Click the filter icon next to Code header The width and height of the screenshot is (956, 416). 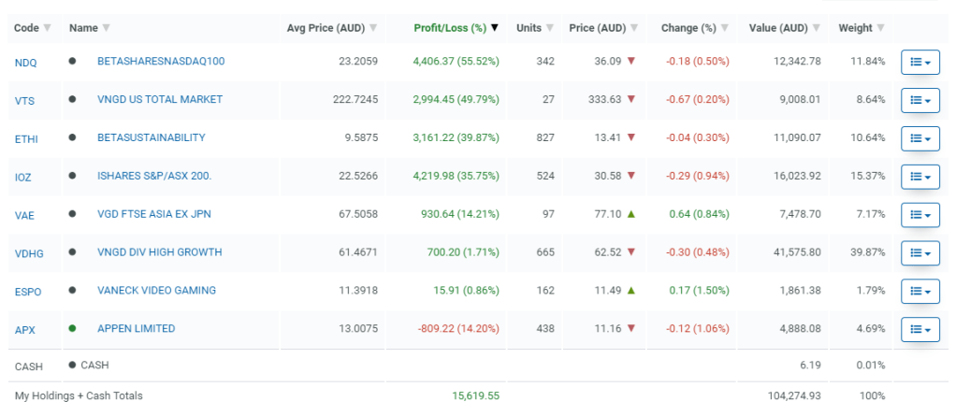[x=48, y=28]
